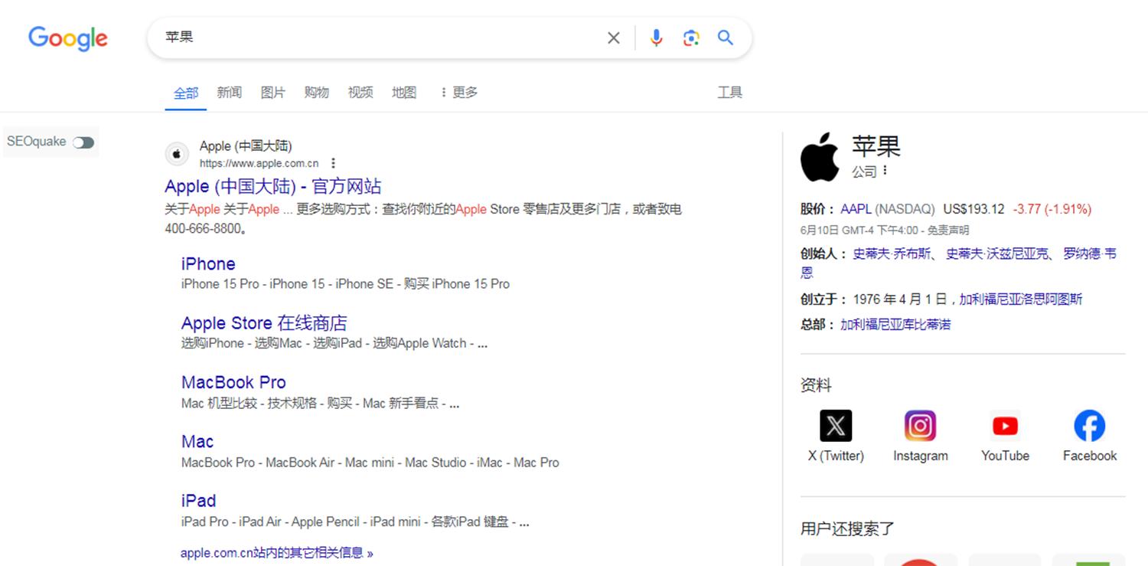
Task: Clear the search query with the X icon
Action: [613, 37]
